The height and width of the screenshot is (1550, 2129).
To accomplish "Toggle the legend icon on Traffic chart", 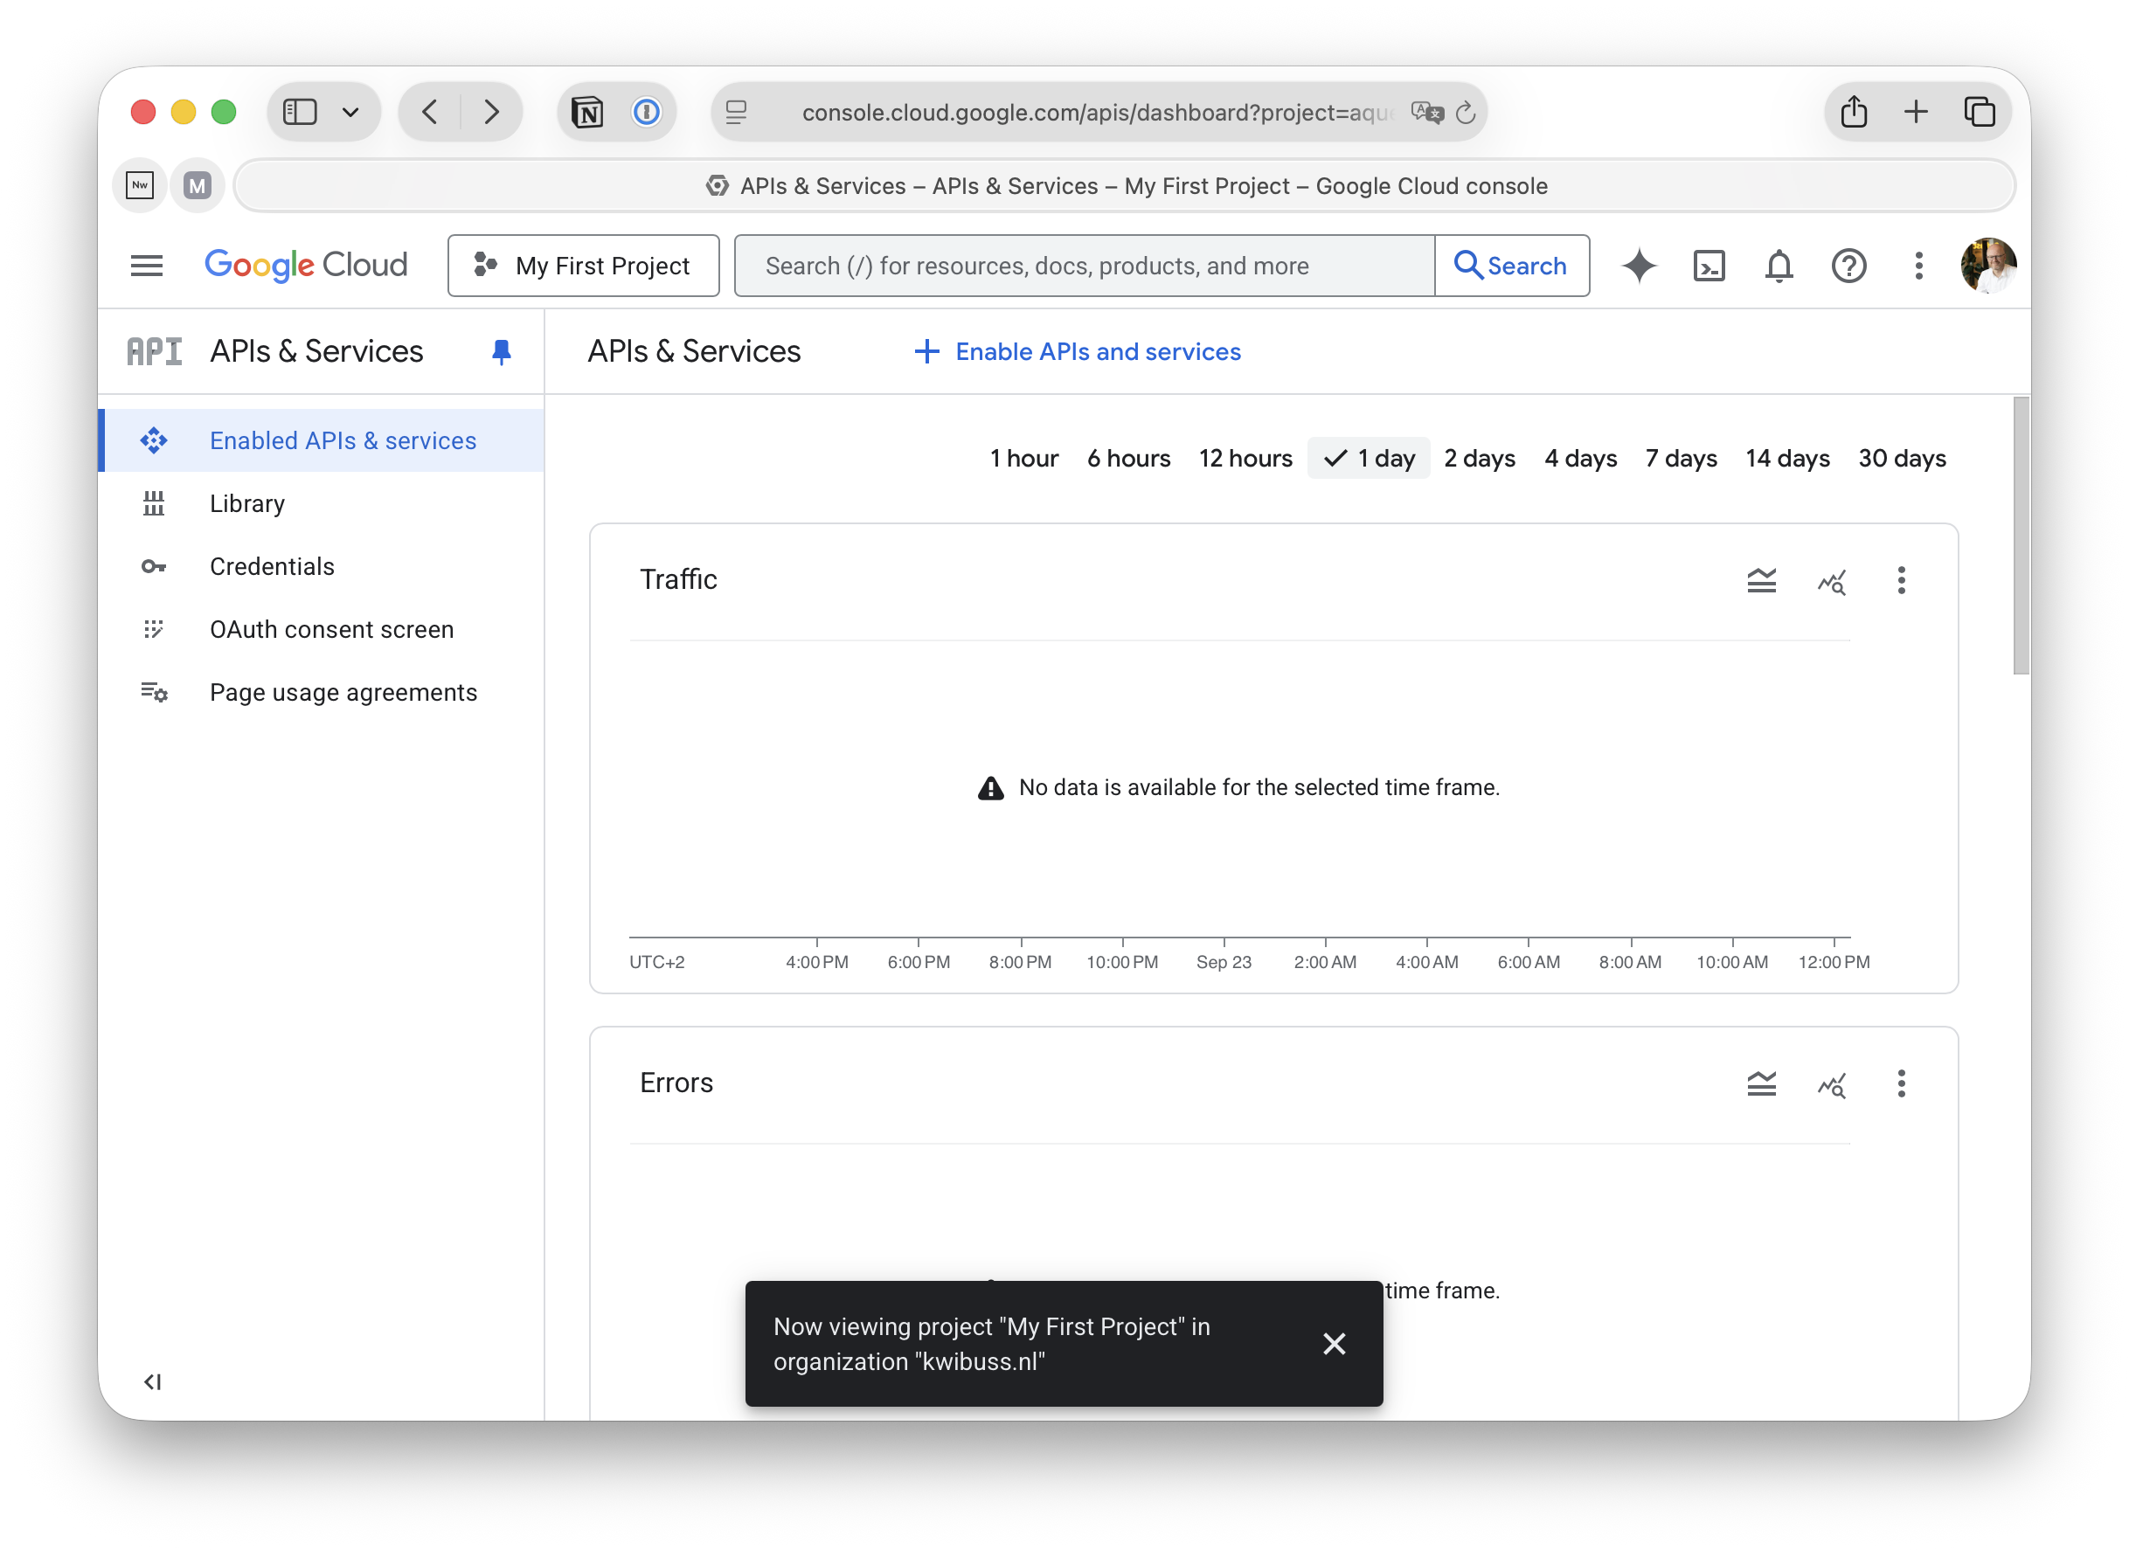I will (x=1761, y=581).
